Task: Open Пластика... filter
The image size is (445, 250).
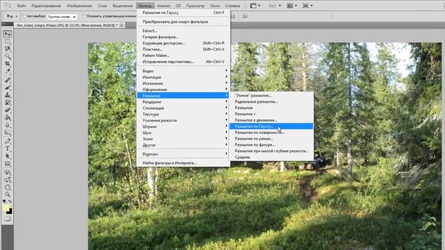Action: [183, 49]
